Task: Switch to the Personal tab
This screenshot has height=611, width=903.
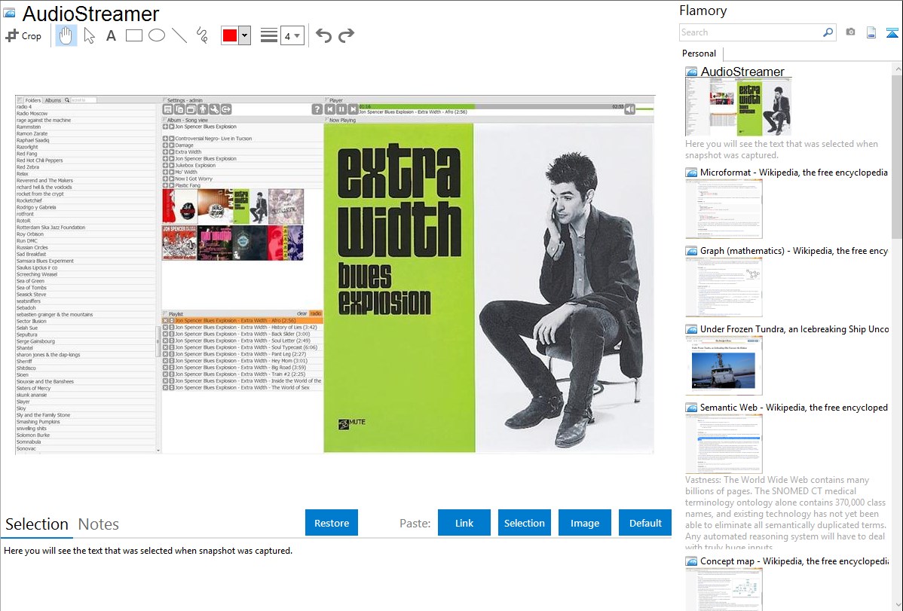Action: pos(699,53)
